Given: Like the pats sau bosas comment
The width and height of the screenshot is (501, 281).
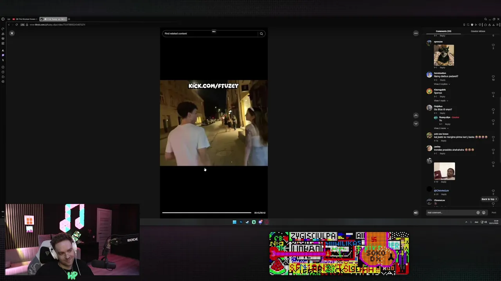Looking at the screenshot, I should tap(493, 137).
